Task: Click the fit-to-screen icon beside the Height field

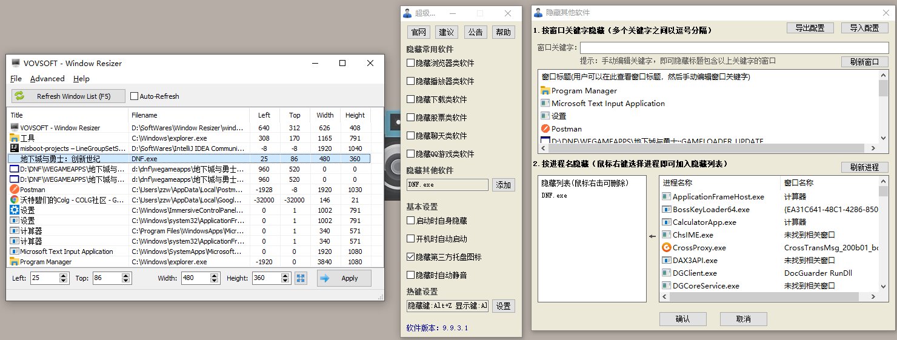Action: click(301, 278)
